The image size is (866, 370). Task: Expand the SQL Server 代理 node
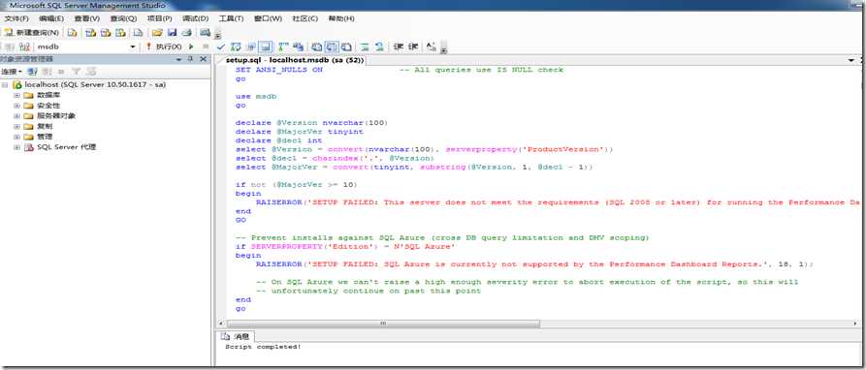(x=16, y=147)
